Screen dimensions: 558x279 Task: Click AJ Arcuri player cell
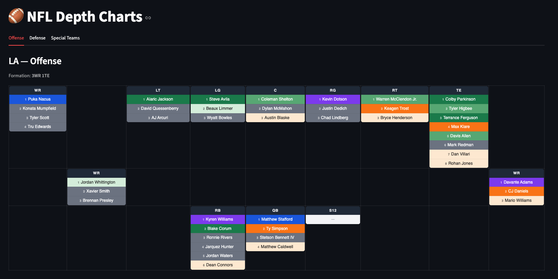tap(158, 118)
